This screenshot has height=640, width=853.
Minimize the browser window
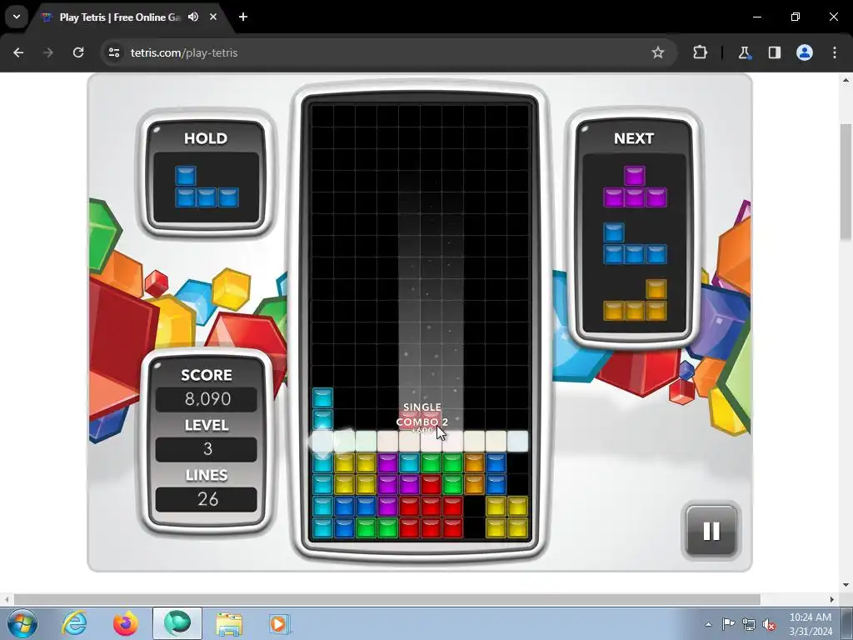756,17
